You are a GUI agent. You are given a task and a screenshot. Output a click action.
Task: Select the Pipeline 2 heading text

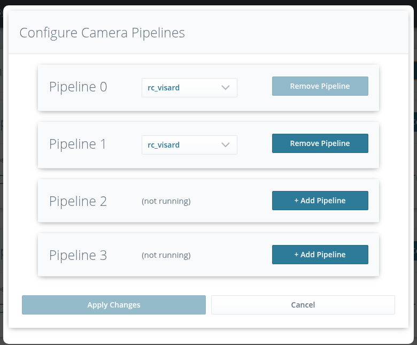(x=78, y=202)
